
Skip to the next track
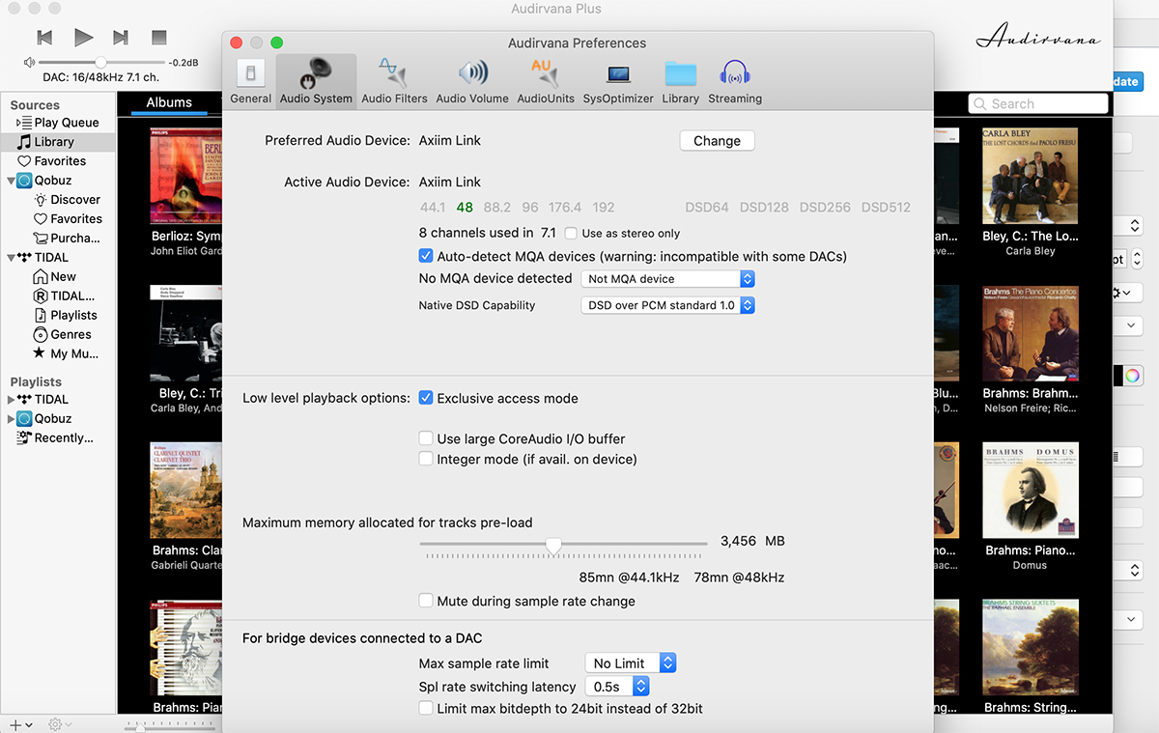coord(121,38)
